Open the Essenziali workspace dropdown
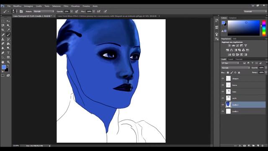The height and width of the screenshot is (151, 268). (255, 11)
